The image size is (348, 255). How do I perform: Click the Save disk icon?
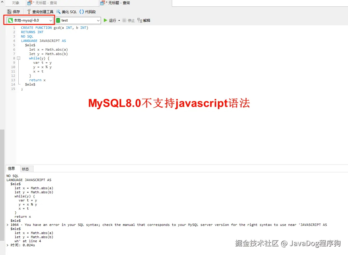pyautogui.click(x=9, y=12)
